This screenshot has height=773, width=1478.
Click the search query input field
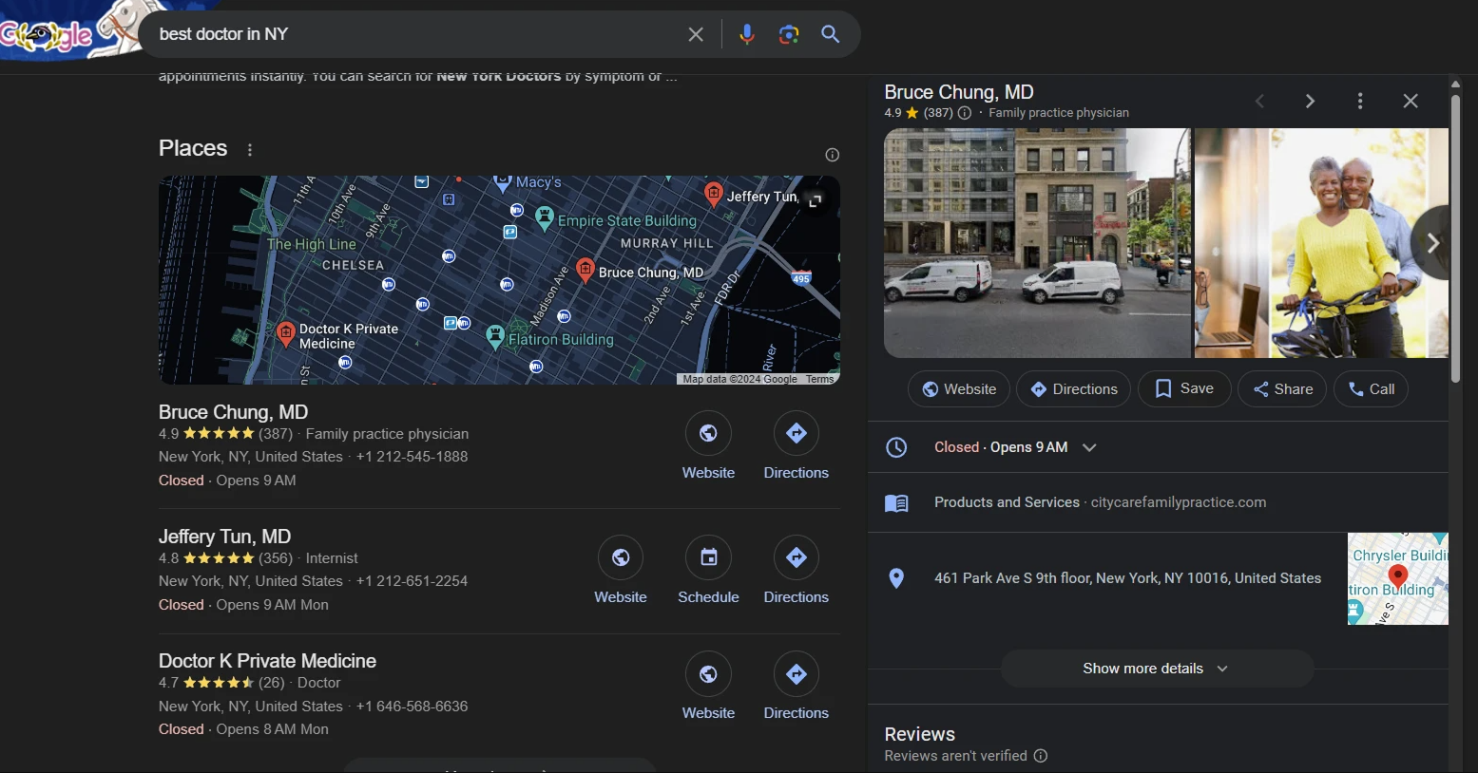point(409,34)
